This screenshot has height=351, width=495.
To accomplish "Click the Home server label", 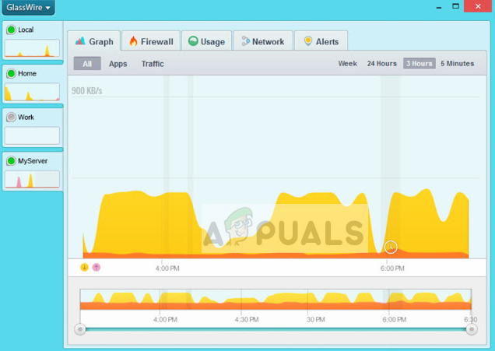I will coord(27,73).
